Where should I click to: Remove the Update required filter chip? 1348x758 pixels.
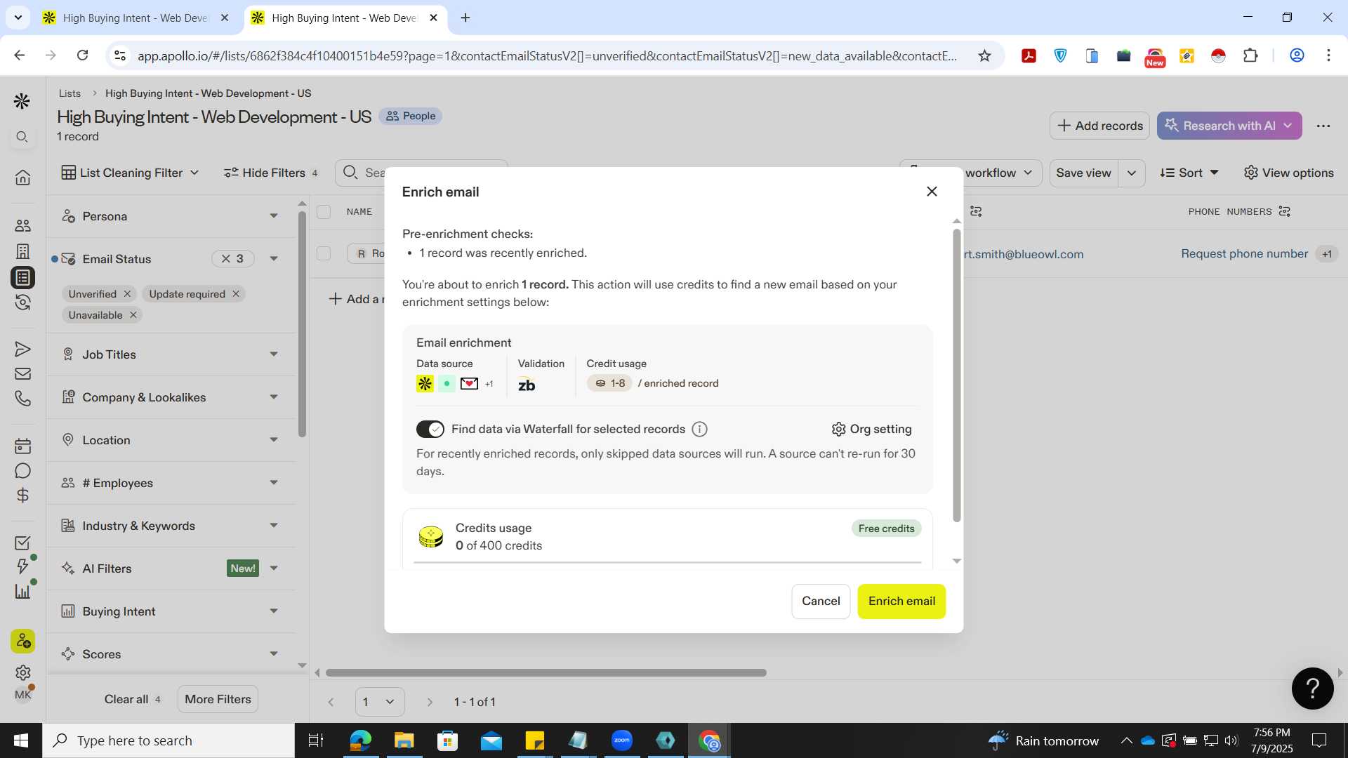click(236, 294)
